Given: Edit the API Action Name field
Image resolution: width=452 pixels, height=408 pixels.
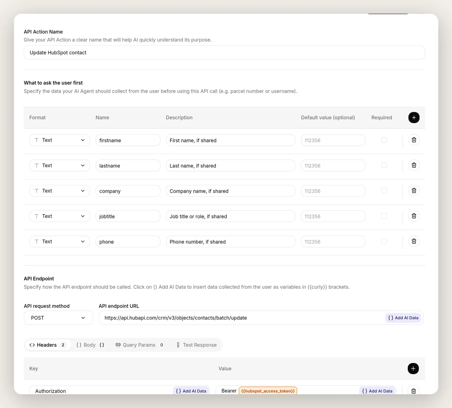Looking at the screenshot, I should pos(224,52).
